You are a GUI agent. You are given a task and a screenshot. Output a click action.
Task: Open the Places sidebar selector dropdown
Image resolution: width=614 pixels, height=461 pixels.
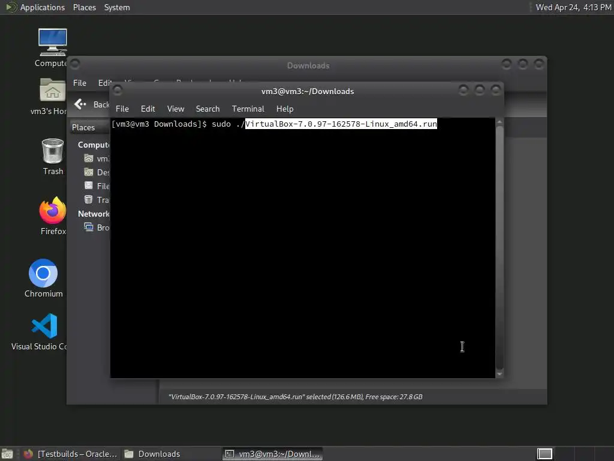(x=90, y=127)
